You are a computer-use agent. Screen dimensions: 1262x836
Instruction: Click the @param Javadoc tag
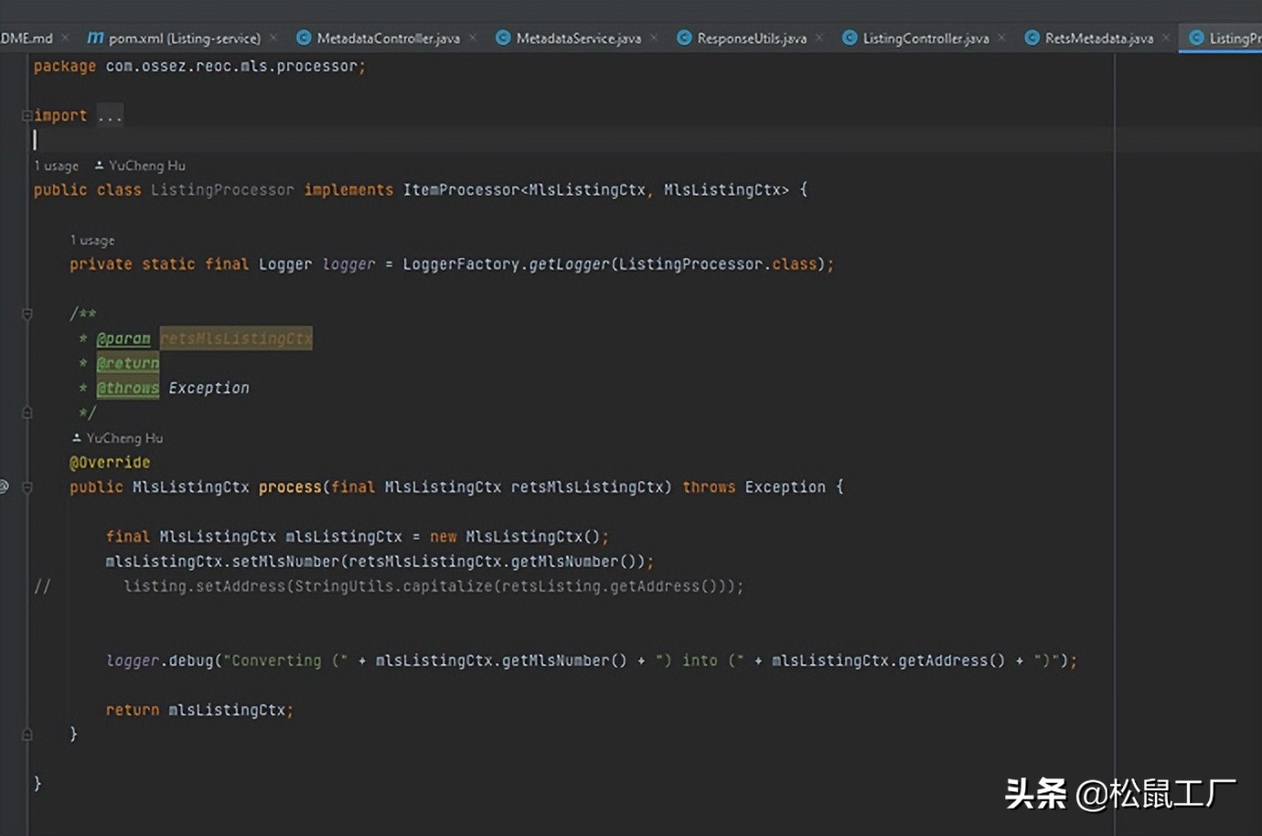[x=123, y=338]
